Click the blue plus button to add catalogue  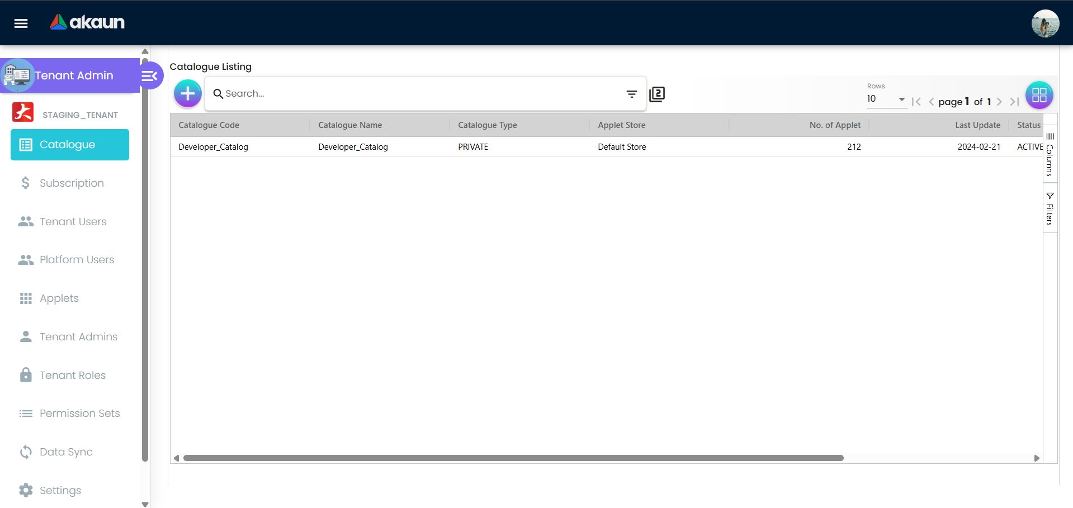coord(187,93)
